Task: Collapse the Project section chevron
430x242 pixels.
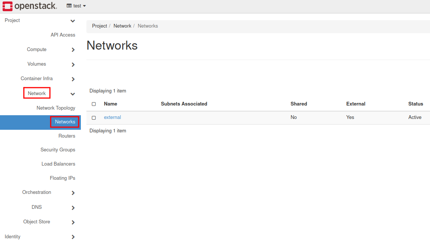Action: pos(73,21)
